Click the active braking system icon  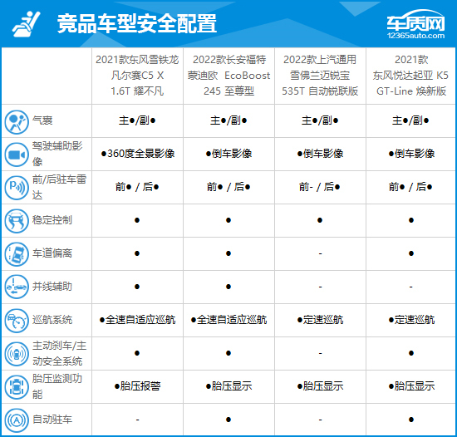[x=17, y=354]
